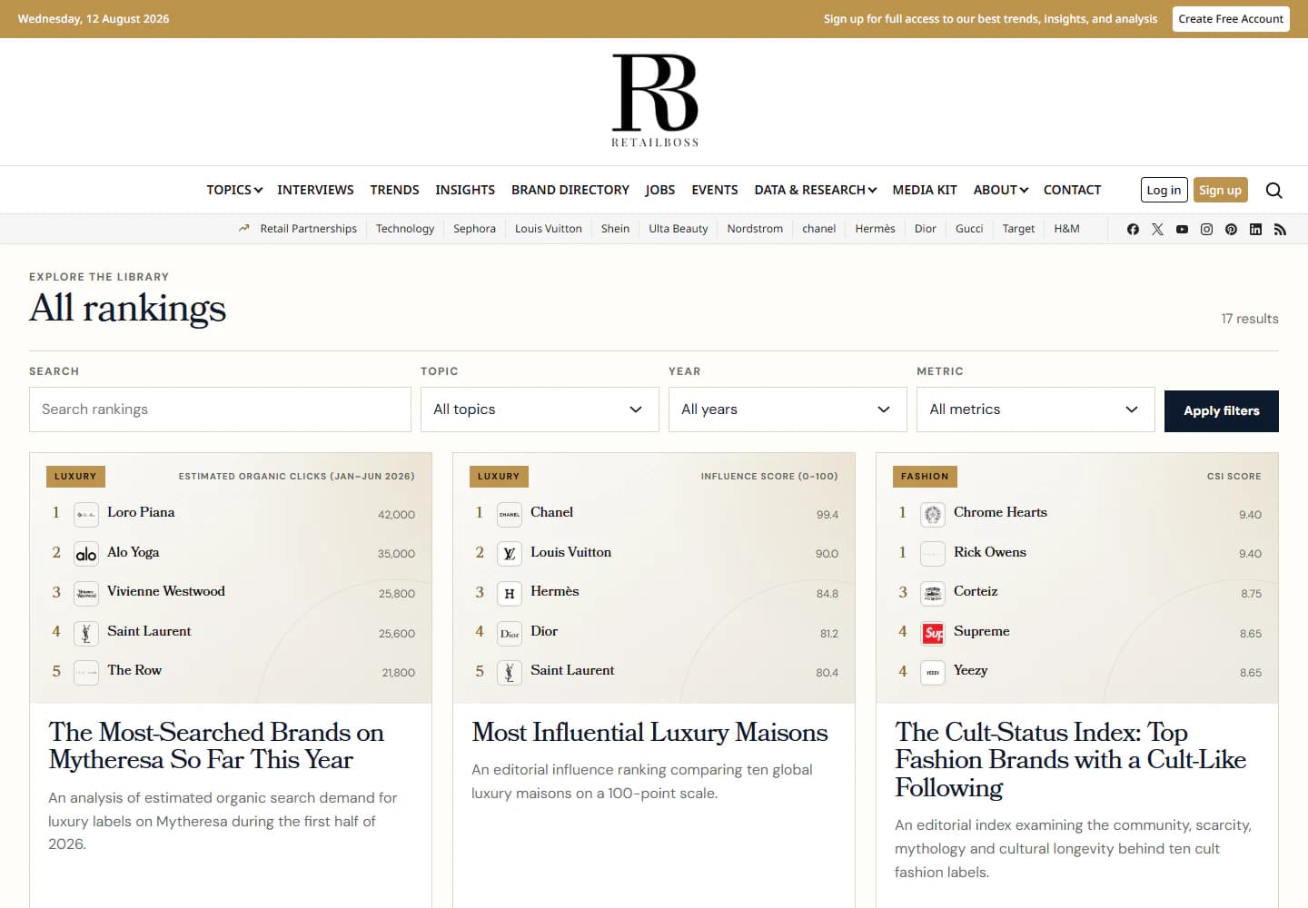Click the "17 results" count text
Viewport: 1308px width, 908px height.
coord(1249,319)
